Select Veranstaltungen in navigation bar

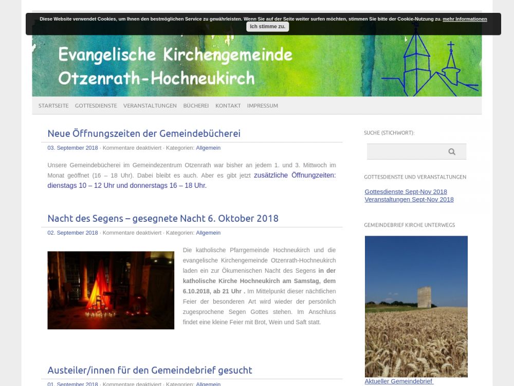(x=150, y=106)
